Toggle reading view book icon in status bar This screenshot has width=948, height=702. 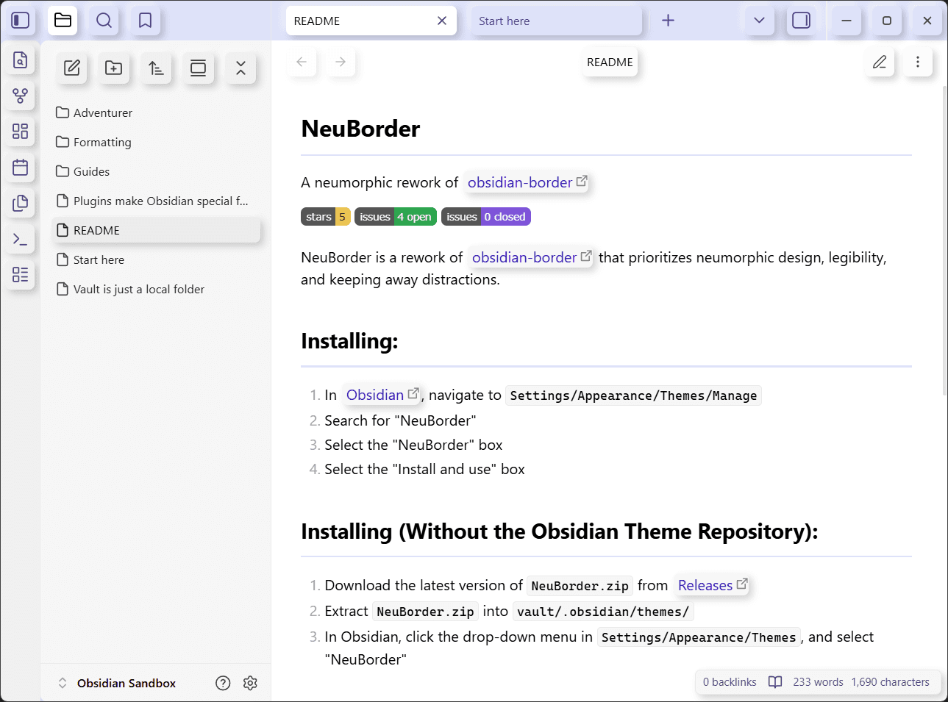click(775, 682)
